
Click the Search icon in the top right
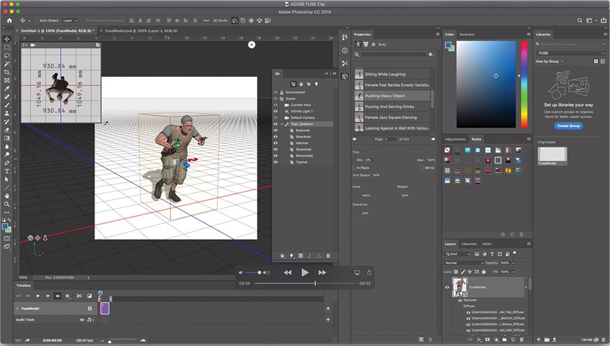point(579,20)
